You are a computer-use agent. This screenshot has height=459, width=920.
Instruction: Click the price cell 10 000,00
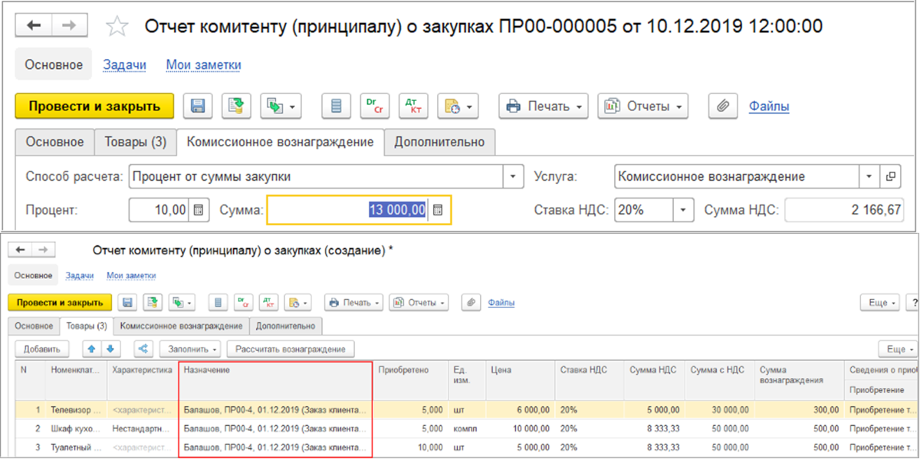[521, 428]
